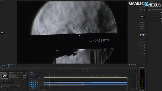
Task: Click the Project panel search field
Action: point(8,83)
